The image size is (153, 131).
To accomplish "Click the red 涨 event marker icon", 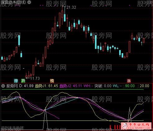I will 129,81.
